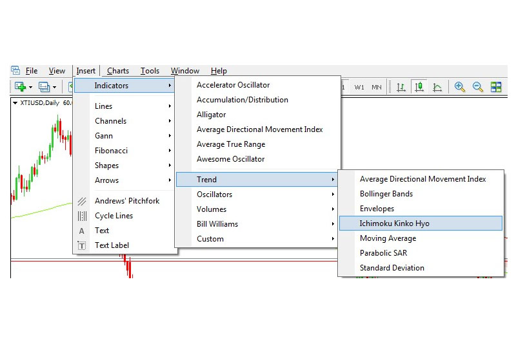Expand the Volumes submenu arrow
The width and height of the screenshot is (516, 342).
point(333,209)
